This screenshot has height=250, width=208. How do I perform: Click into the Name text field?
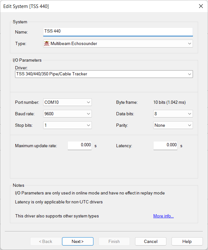[118, 32]
